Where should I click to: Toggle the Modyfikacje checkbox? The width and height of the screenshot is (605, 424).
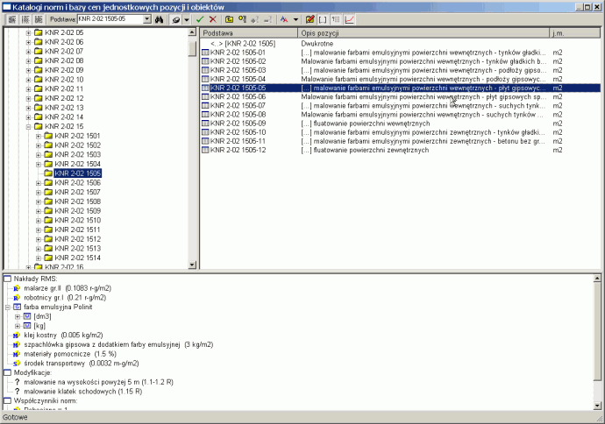[x=7, y=372]
